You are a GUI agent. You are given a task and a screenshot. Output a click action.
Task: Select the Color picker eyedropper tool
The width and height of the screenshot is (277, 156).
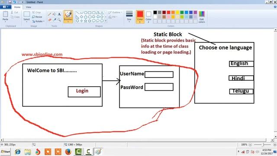(55, 19)
